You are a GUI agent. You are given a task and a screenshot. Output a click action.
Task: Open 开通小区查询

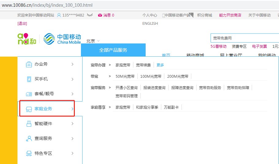(x=127, y=88)
